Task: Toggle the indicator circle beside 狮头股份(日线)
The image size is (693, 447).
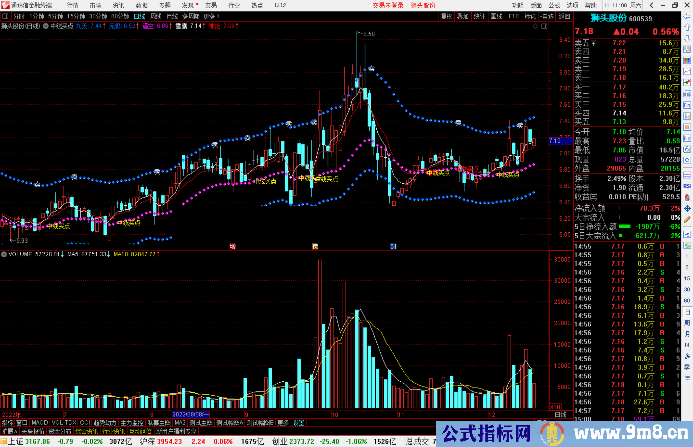Action: 46,26
